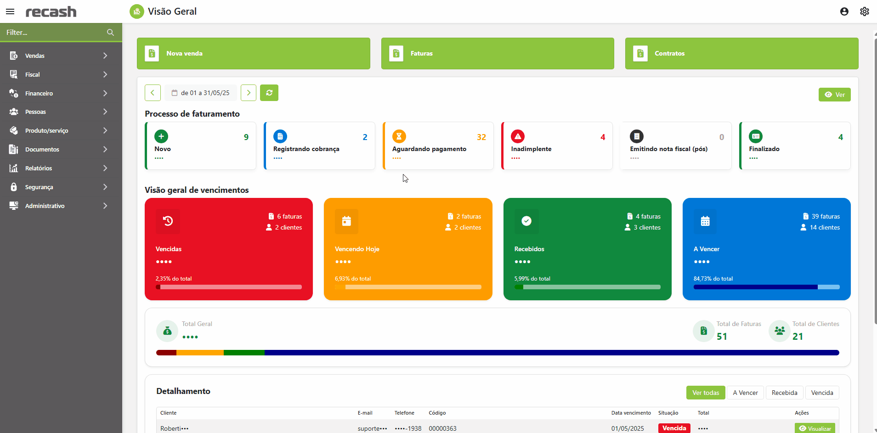Click the Vencidas history clock icon
Image resolution: width=877 pixels, height=433 pixels.
point(168,221)
